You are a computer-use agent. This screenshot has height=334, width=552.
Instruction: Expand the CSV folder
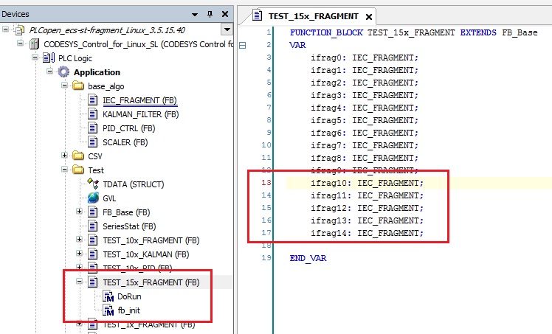click(64, 156)
